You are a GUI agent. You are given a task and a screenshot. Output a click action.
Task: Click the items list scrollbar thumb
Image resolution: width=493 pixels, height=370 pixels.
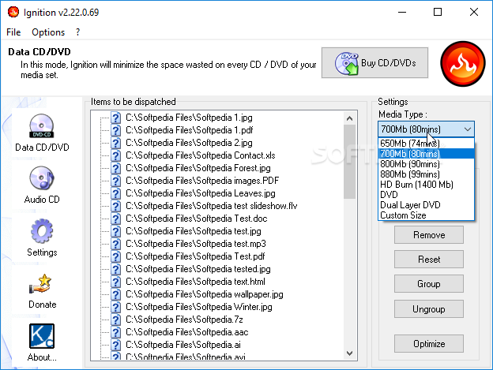[x=349, y=162]
